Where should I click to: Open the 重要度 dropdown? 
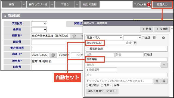[39, 30]
